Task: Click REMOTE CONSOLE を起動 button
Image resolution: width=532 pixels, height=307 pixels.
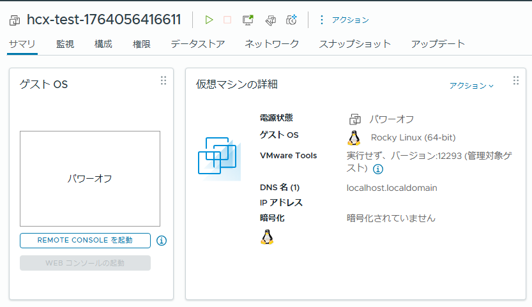Action: click(85, 241)
